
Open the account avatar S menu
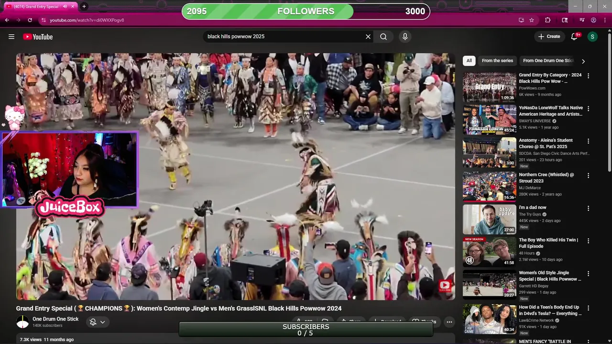592,36
